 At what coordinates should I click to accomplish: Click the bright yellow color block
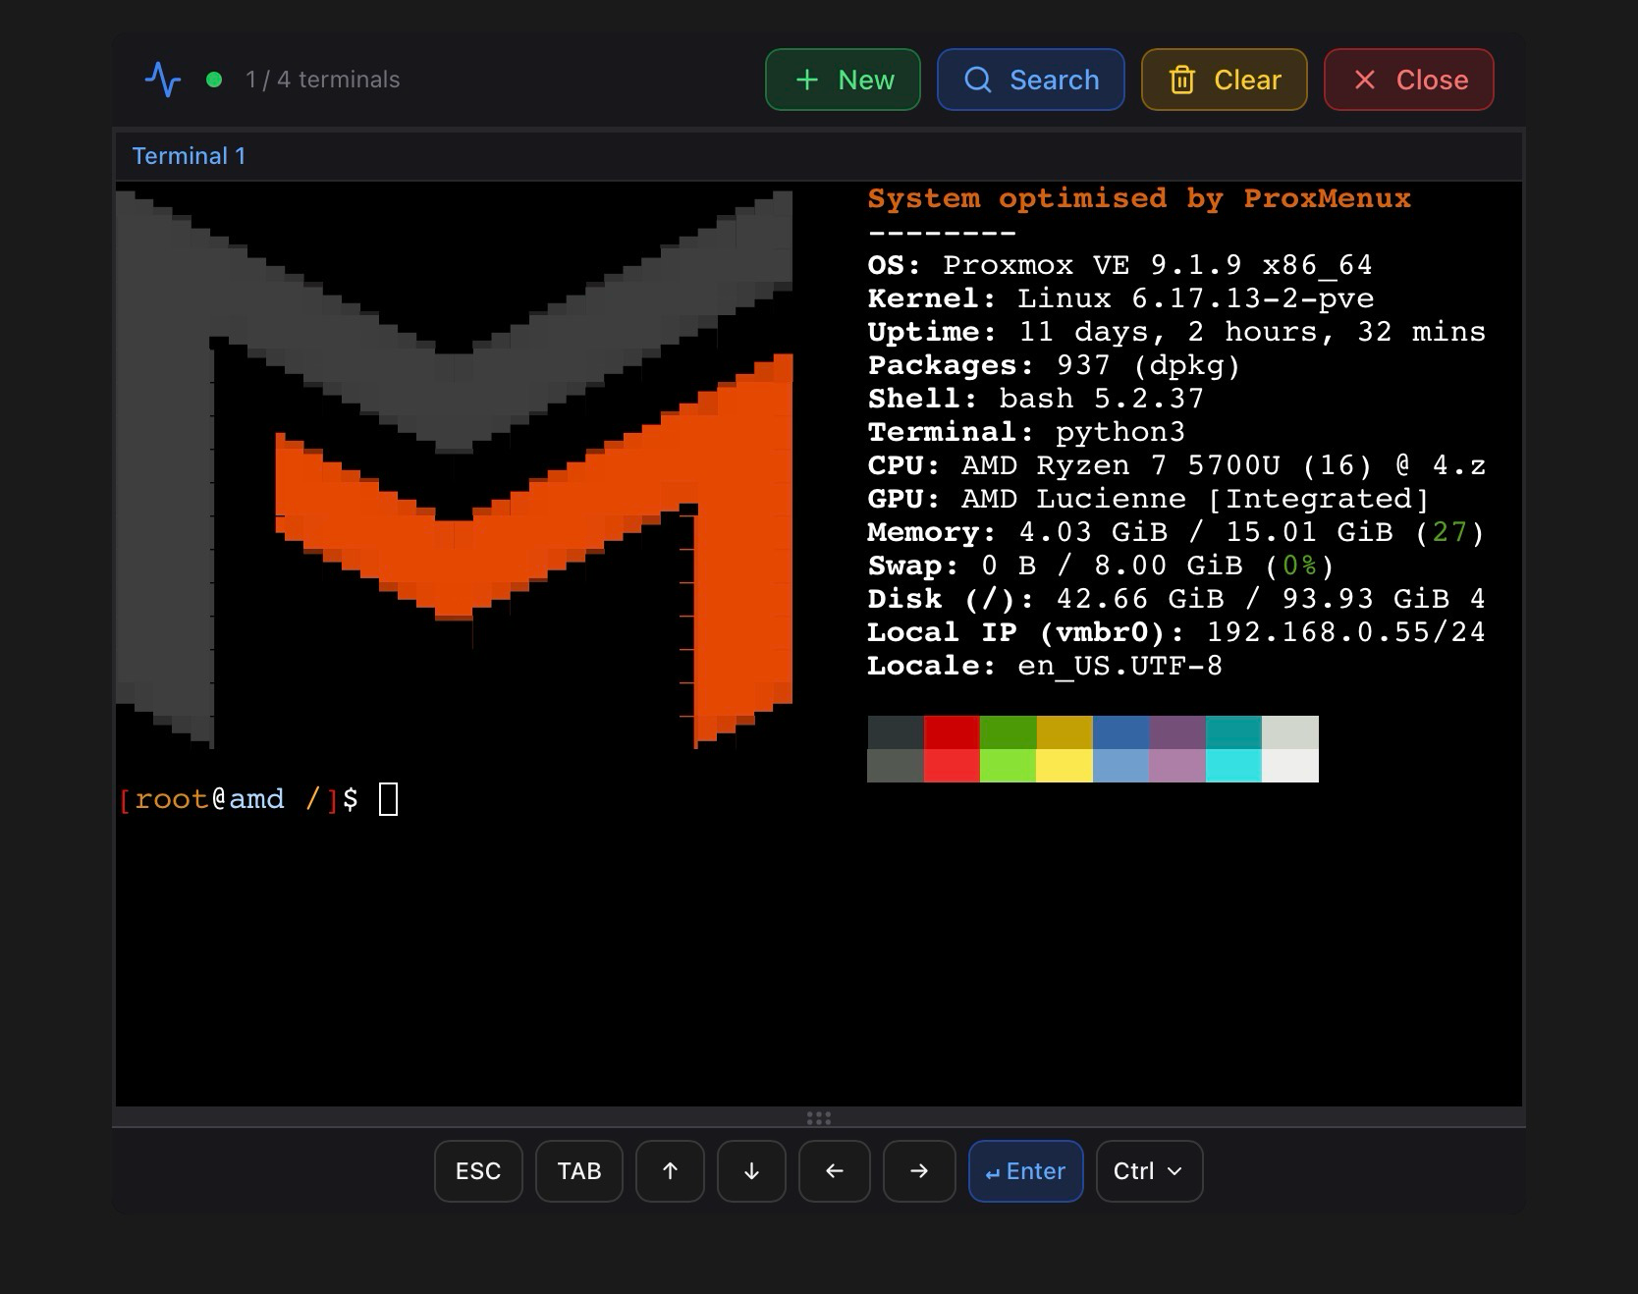(1065, 766)
